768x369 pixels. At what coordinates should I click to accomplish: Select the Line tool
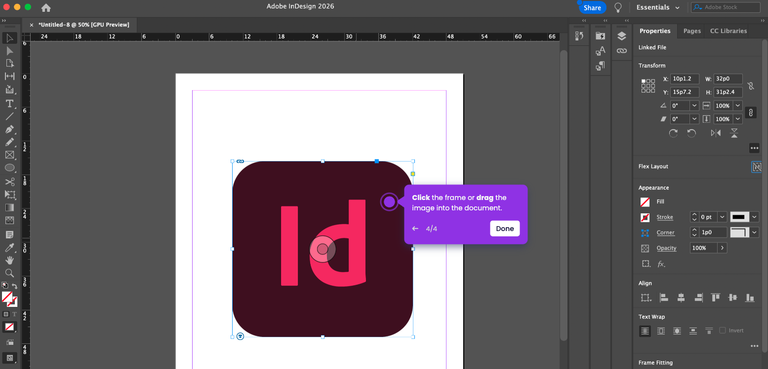(9, 116)
